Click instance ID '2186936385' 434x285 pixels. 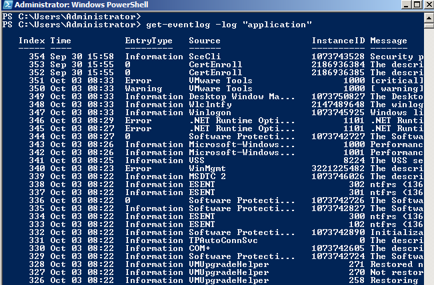(338, 73)
